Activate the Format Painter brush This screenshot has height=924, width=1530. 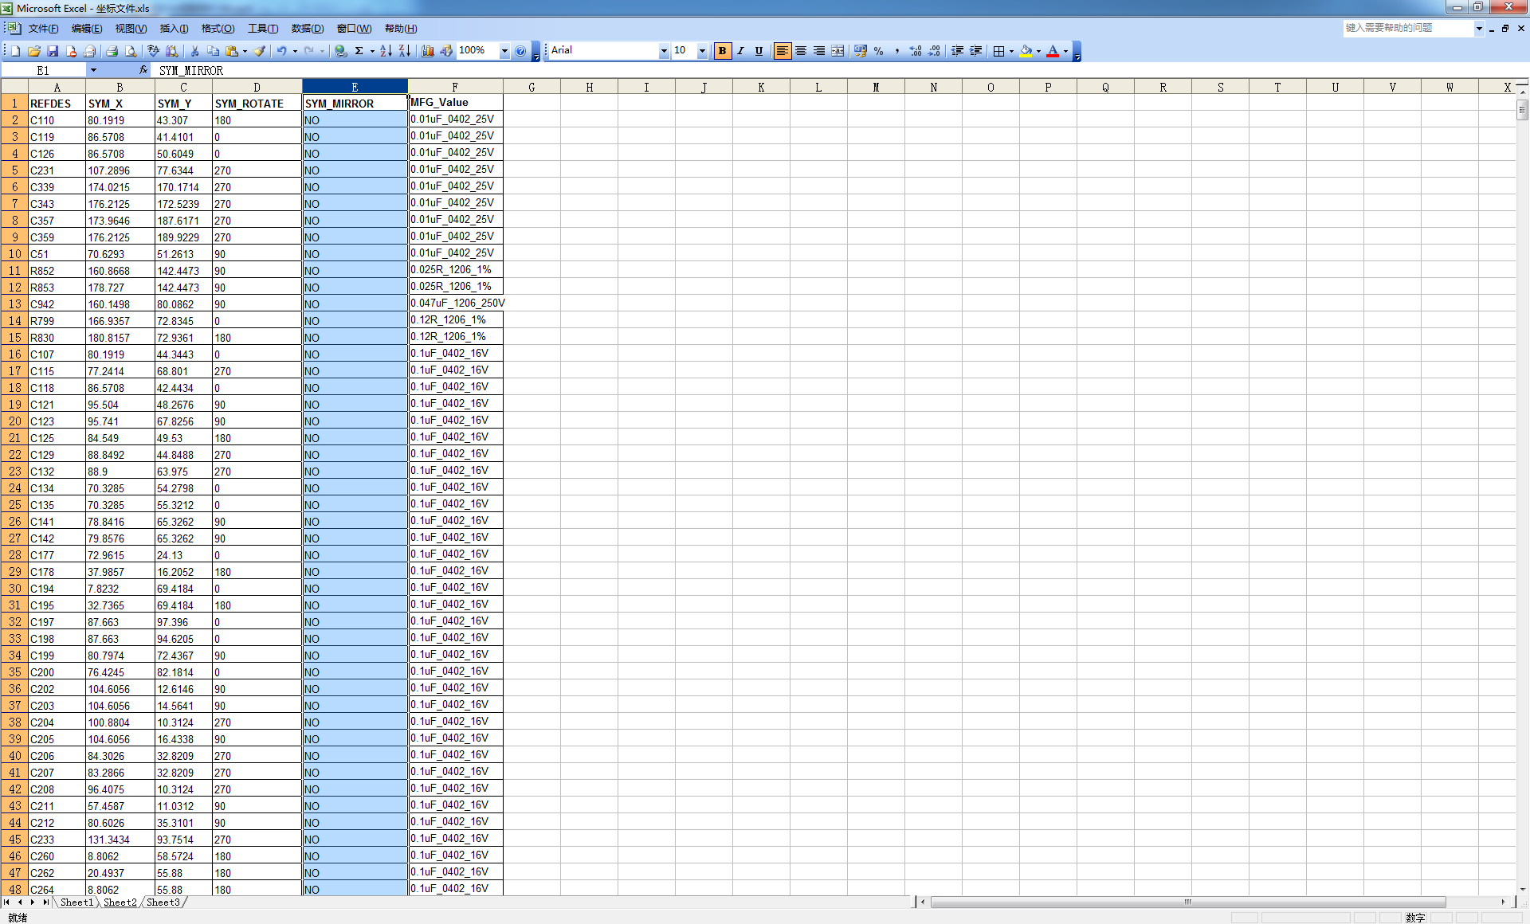[260, 51]
